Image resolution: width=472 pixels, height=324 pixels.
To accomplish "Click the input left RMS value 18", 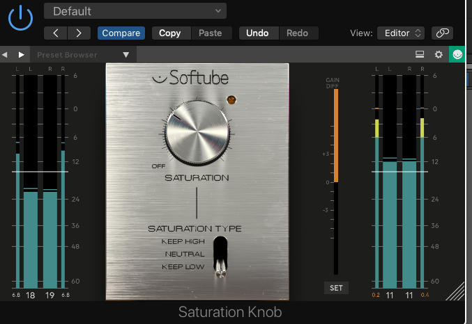I will point(31,295).
